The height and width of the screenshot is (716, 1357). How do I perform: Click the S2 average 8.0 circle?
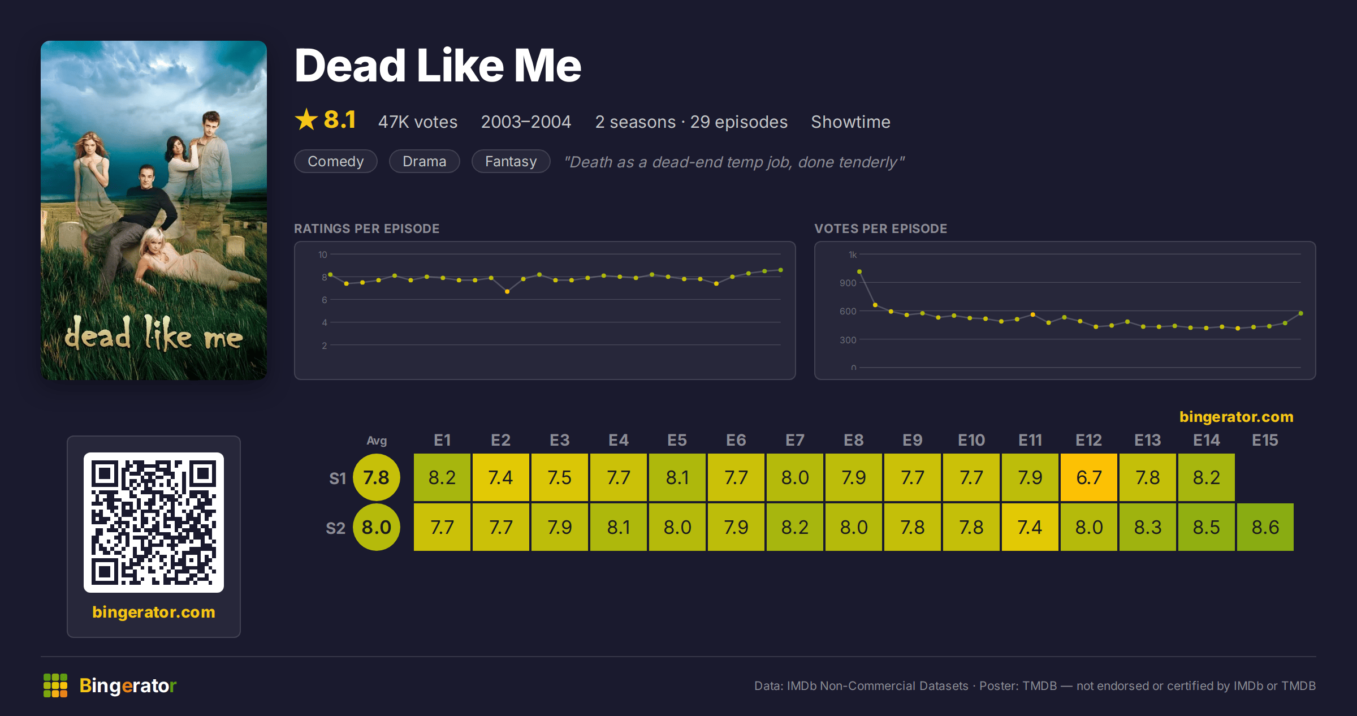coord(377,527)
